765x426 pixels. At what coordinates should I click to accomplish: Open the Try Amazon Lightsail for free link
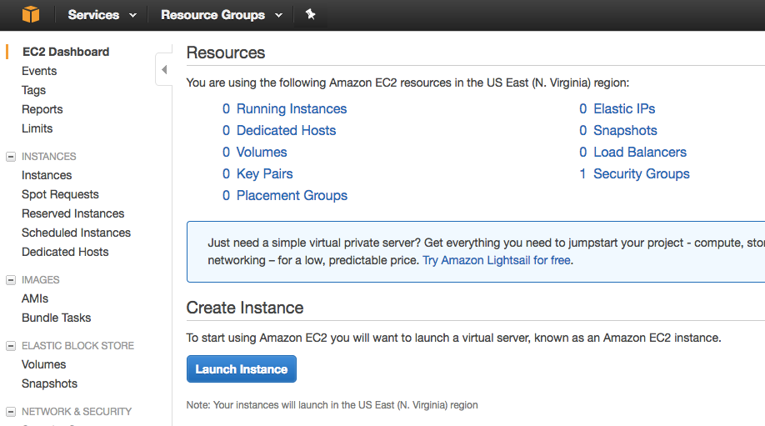[497, 260]
